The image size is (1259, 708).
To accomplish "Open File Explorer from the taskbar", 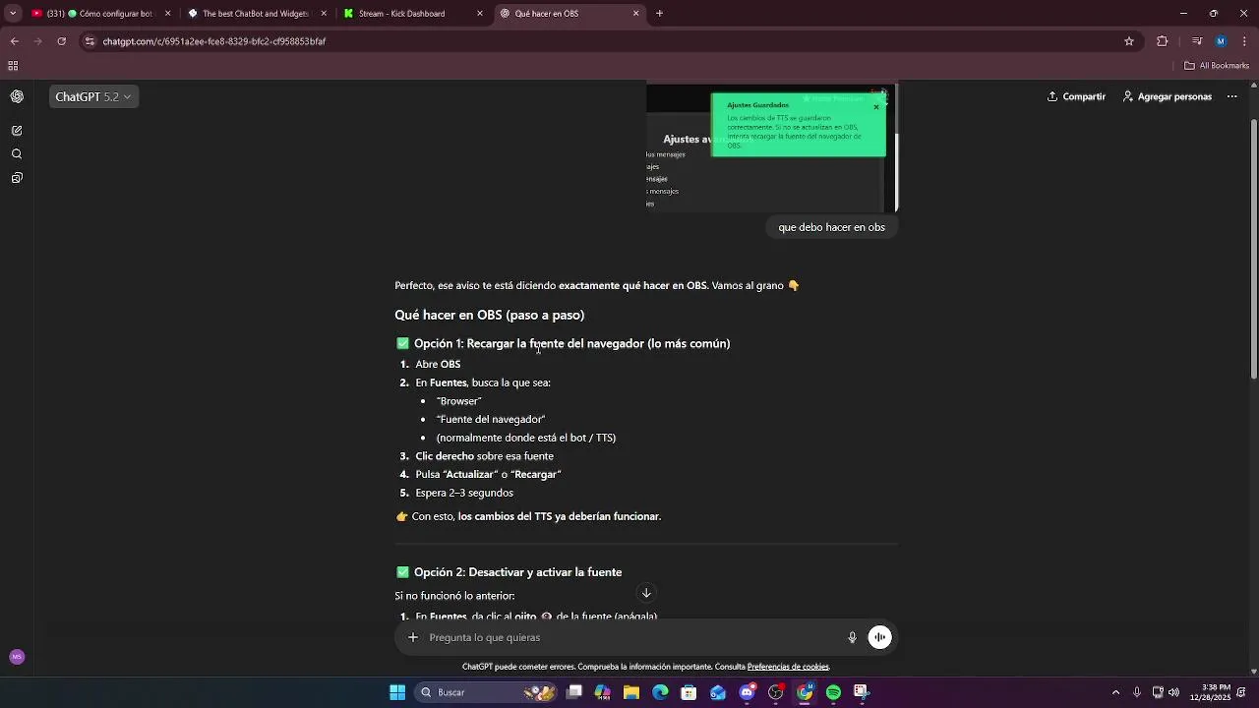I will click(631, 692).
